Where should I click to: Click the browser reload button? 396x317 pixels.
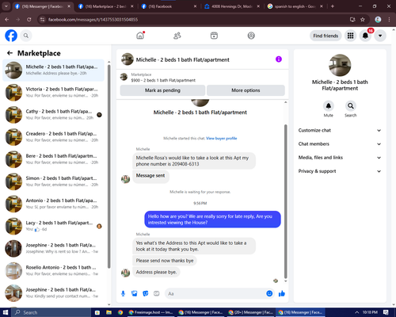point(29,19)
